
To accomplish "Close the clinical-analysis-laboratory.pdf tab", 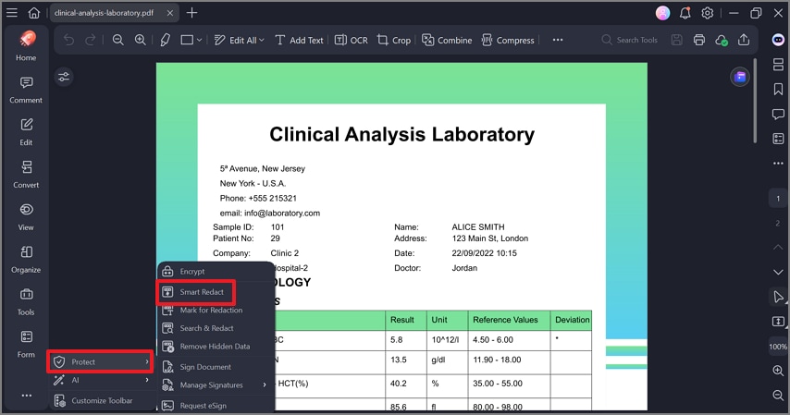I will click(170, 13).
